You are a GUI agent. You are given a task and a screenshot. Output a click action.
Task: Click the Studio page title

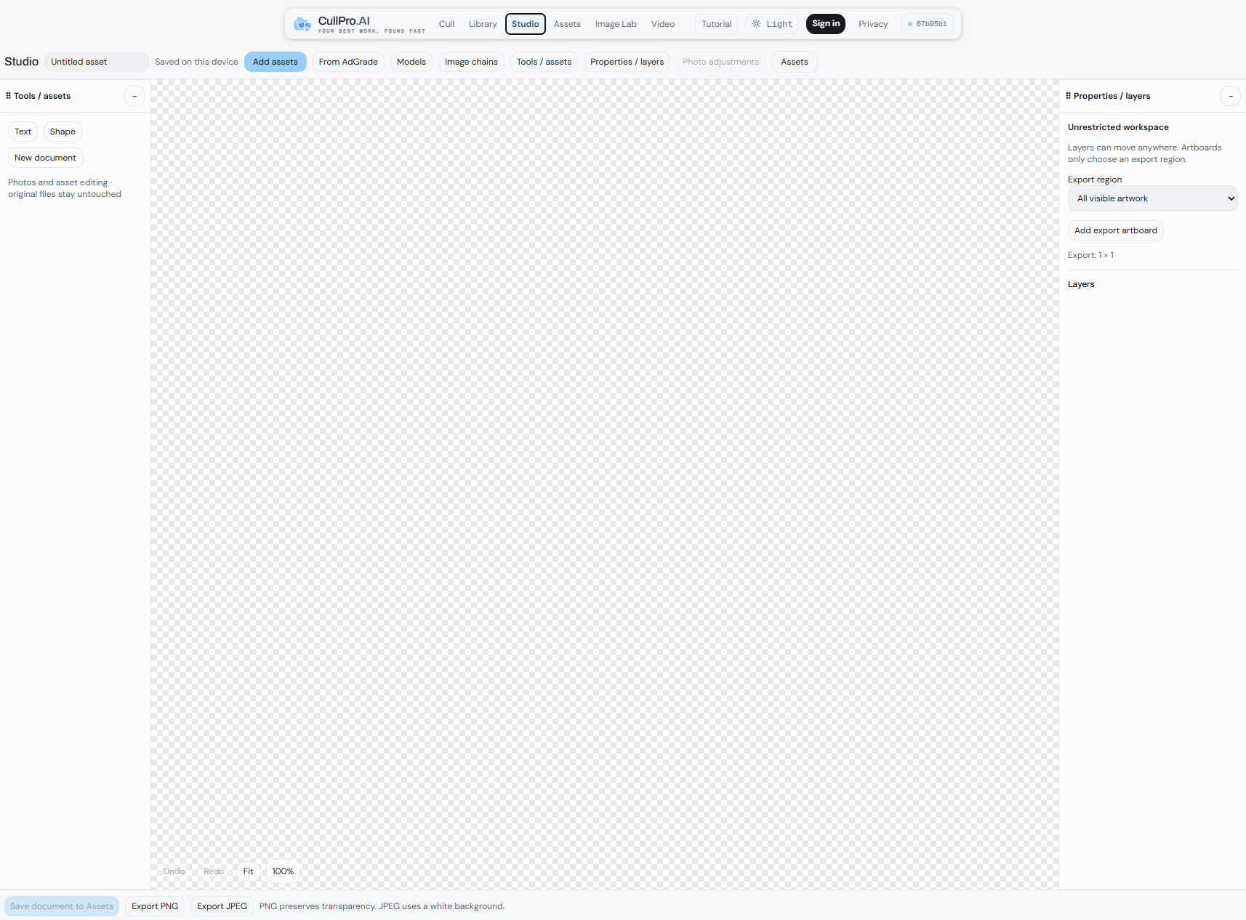click(22, 62)
